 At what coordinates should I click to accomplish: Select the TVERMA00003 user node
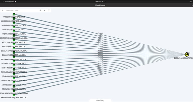(x=14, y=31)
